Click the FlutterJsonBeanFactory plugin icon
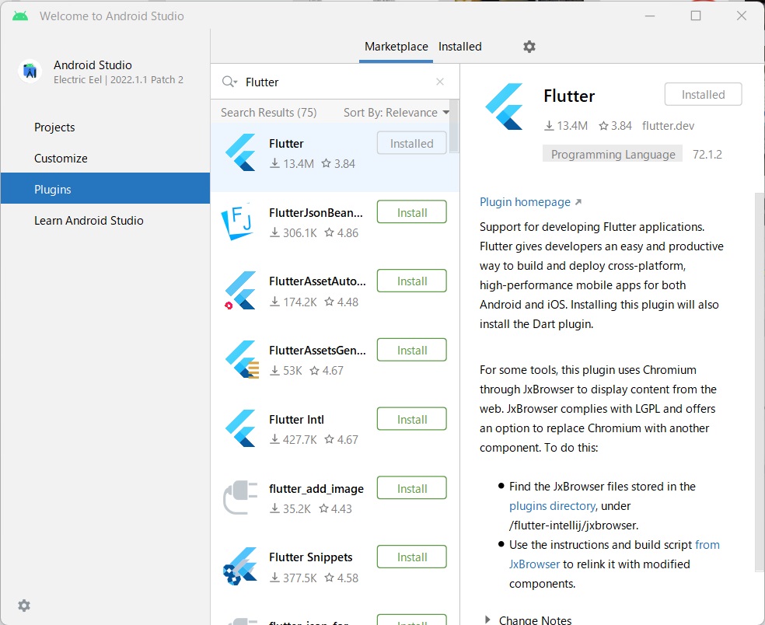The image size is (765, 625). point(239,221)
